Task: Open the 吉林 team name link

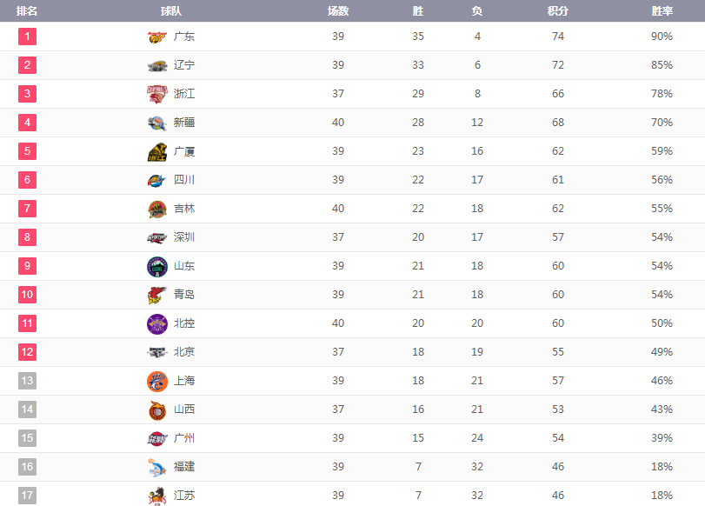Action: pyautogui.click(x=184, y=209)
